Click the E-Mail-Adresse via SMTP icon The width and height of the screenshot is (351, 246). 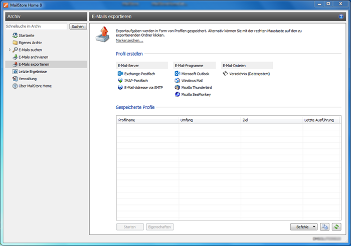120,88
